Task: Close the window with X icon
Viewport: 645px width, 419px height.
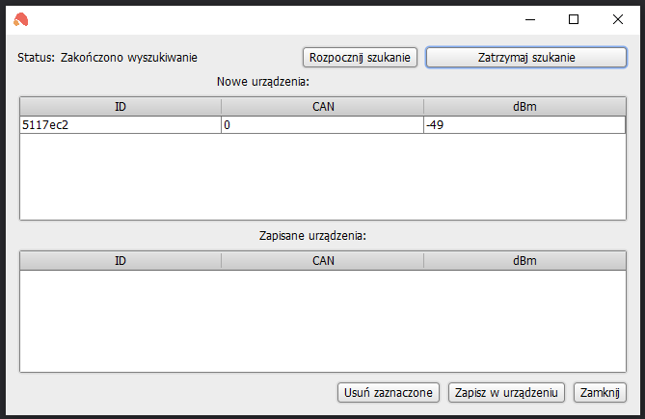Action: (617, 19)
